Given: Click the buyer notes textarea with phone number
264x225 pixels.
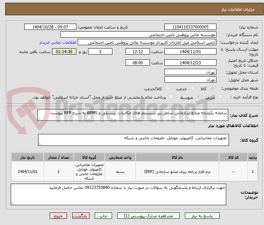Looking at the screenshot, I should coord(118,194).
